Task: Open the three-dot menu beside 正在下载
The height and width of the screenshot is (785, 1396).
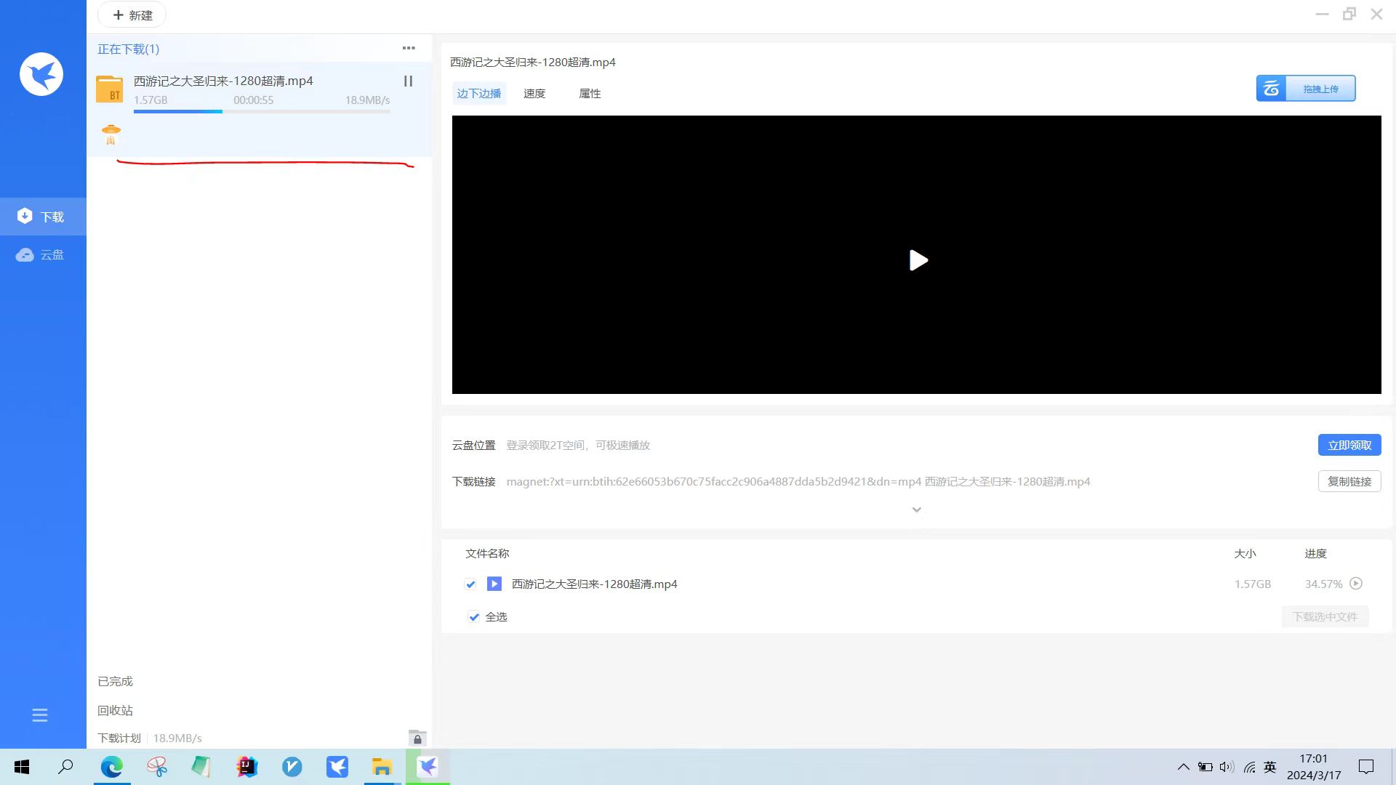Action: [409, 48]
